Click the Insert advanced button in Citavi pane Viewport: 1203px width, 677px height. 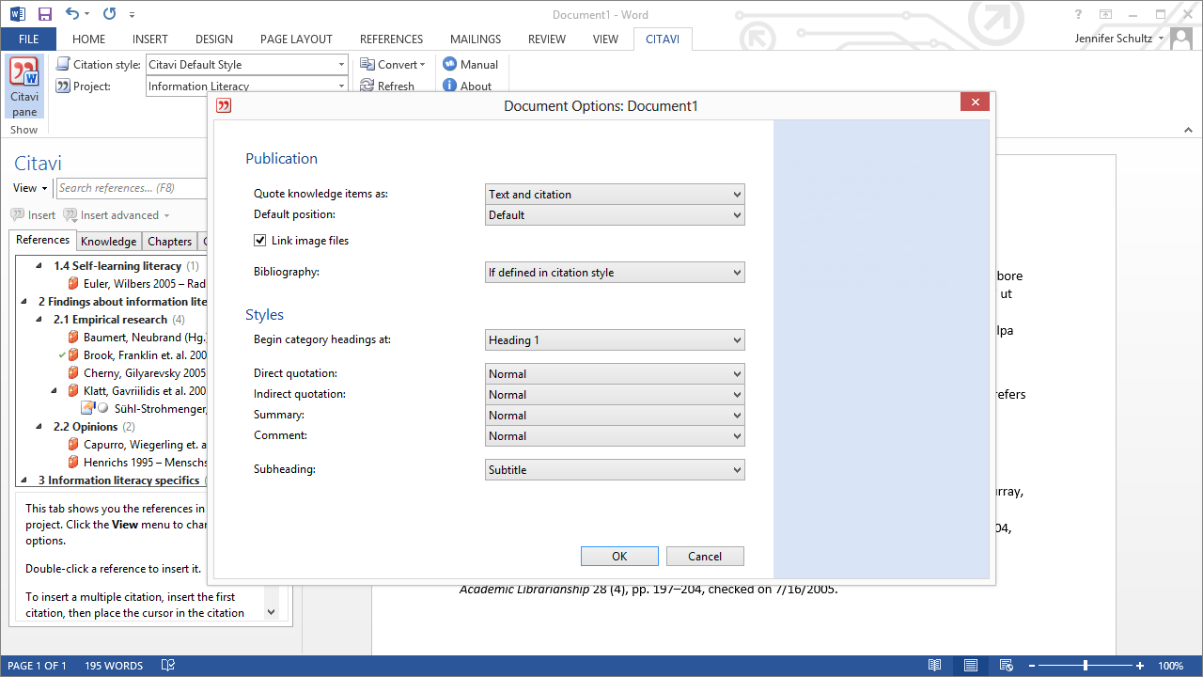click(117, 215)
